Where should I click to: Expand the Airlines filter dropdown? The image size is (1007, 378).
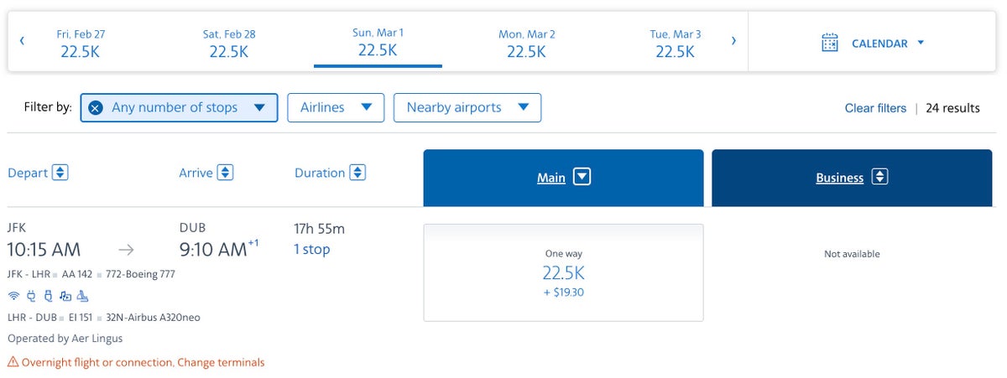pyautogui.click(x=336, y=107)
